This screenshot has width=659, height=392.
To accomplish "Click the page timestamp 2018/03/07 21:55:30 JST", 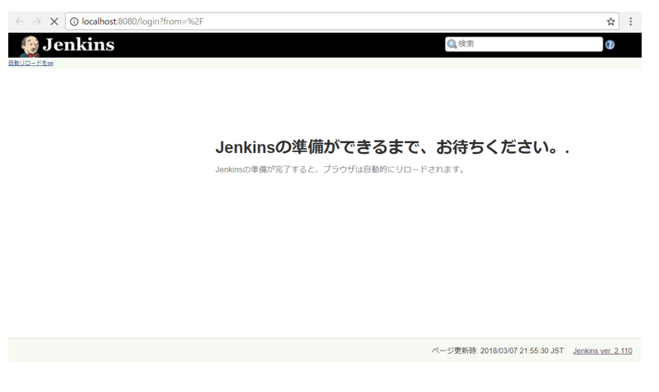I will click(x=522, y=351).
